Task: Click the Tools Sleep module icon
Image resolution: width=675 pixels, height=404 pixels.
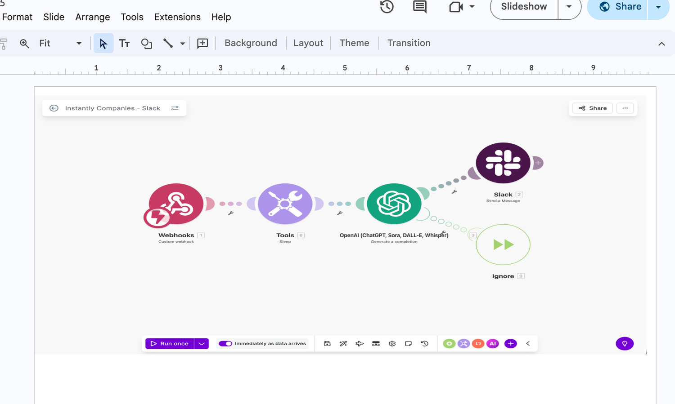Action: click(285, 204)
